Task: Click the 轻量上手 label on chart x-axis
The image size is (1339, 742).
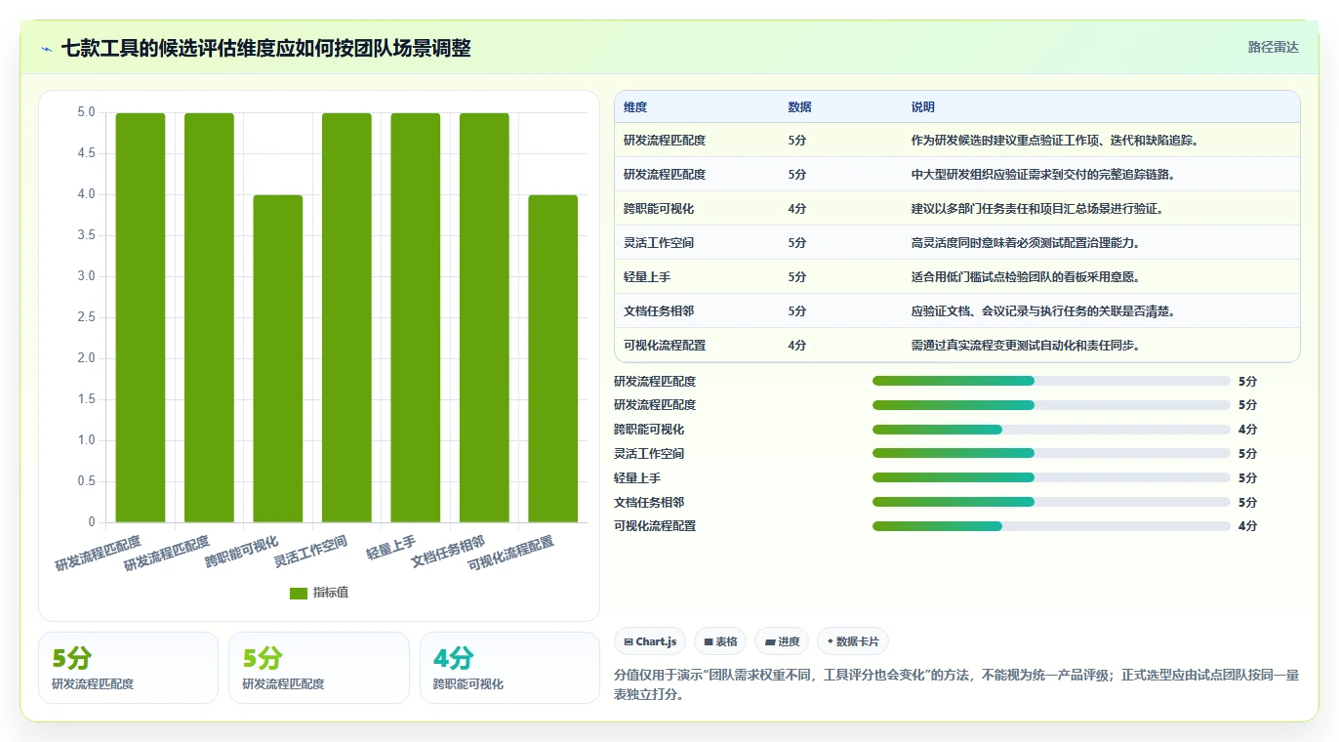Action: (x=391, y=547)
